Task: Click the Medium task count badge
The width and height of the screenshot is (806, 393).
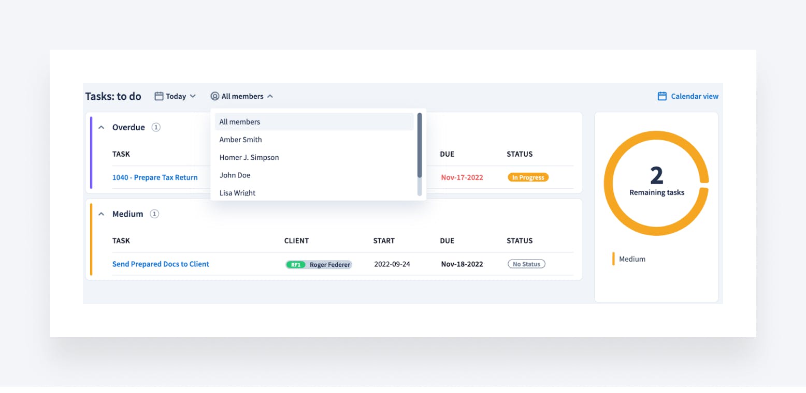Action: point(154,214)
